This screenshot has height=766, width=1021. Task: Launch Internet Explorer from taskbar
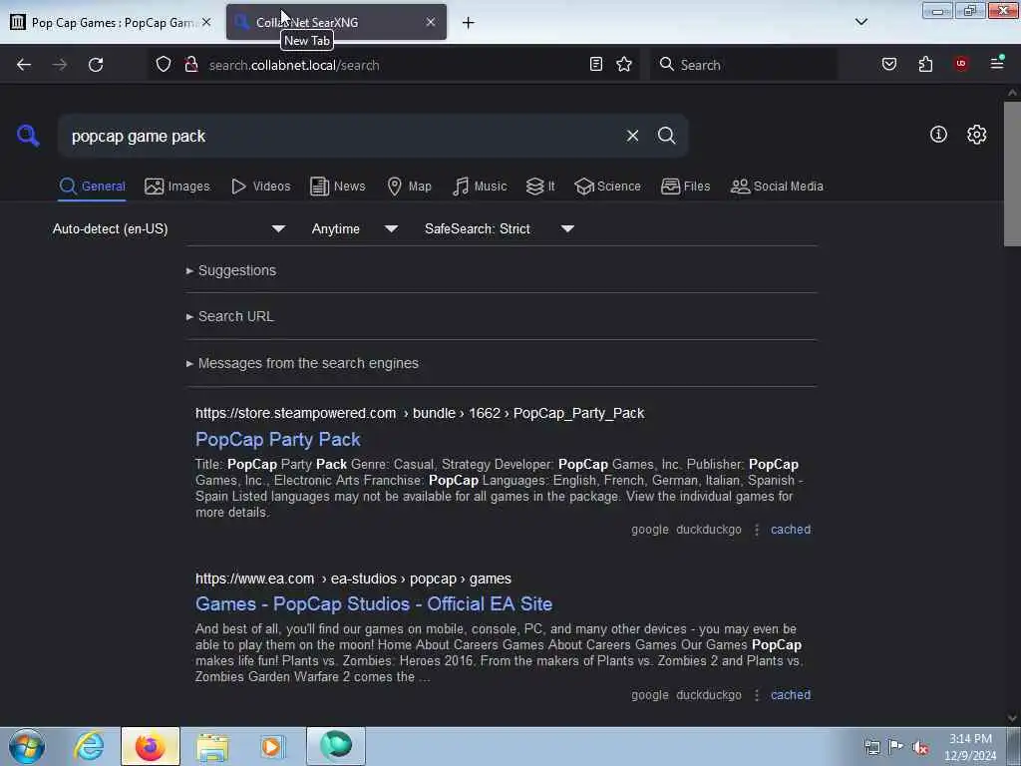[89, 746]
